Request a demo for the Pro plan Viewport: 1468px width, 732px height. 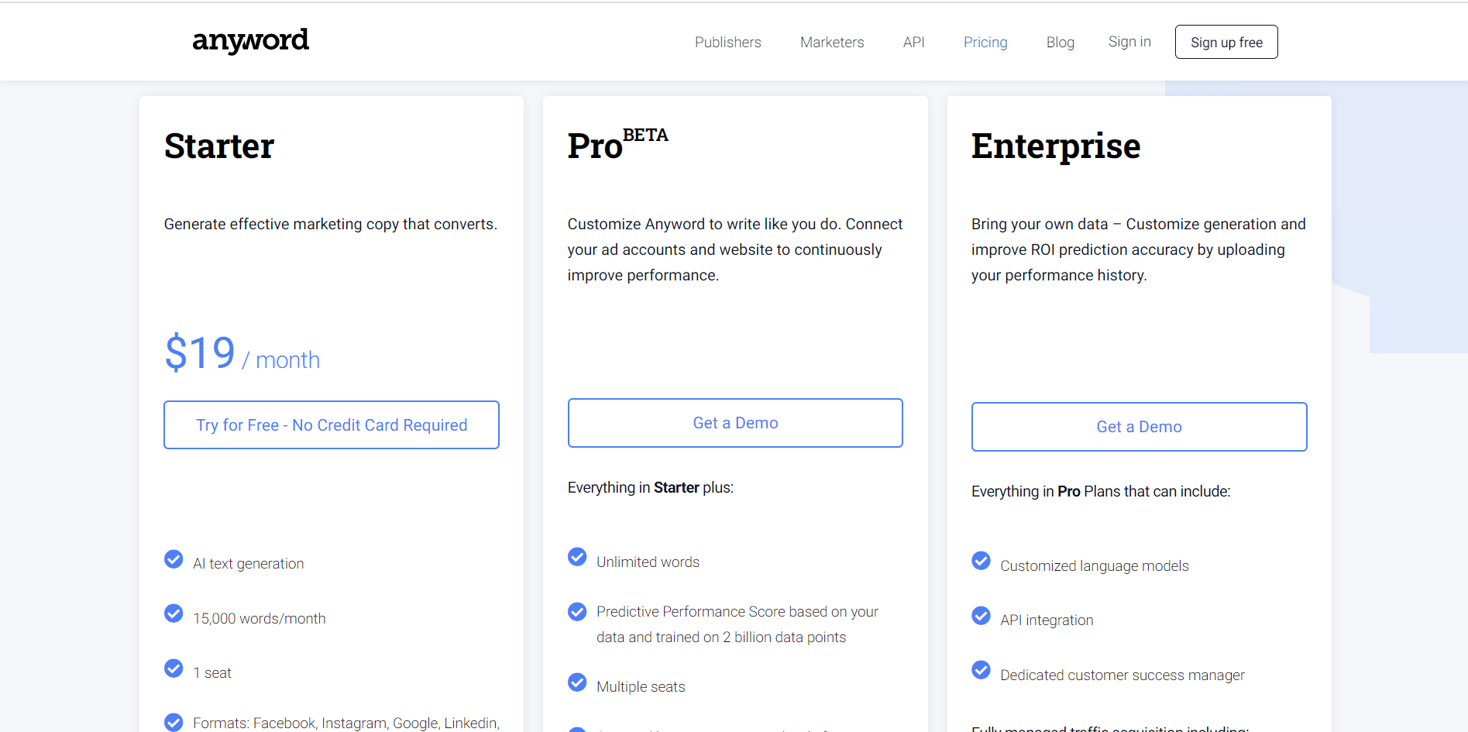(x=735, y=423)
